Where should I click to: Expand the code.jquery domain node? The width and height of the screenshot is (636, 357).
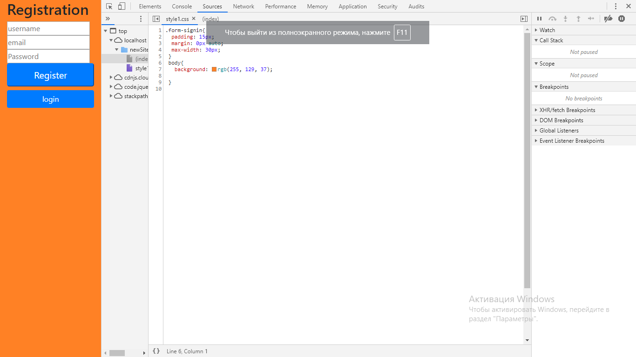(111, 87)
